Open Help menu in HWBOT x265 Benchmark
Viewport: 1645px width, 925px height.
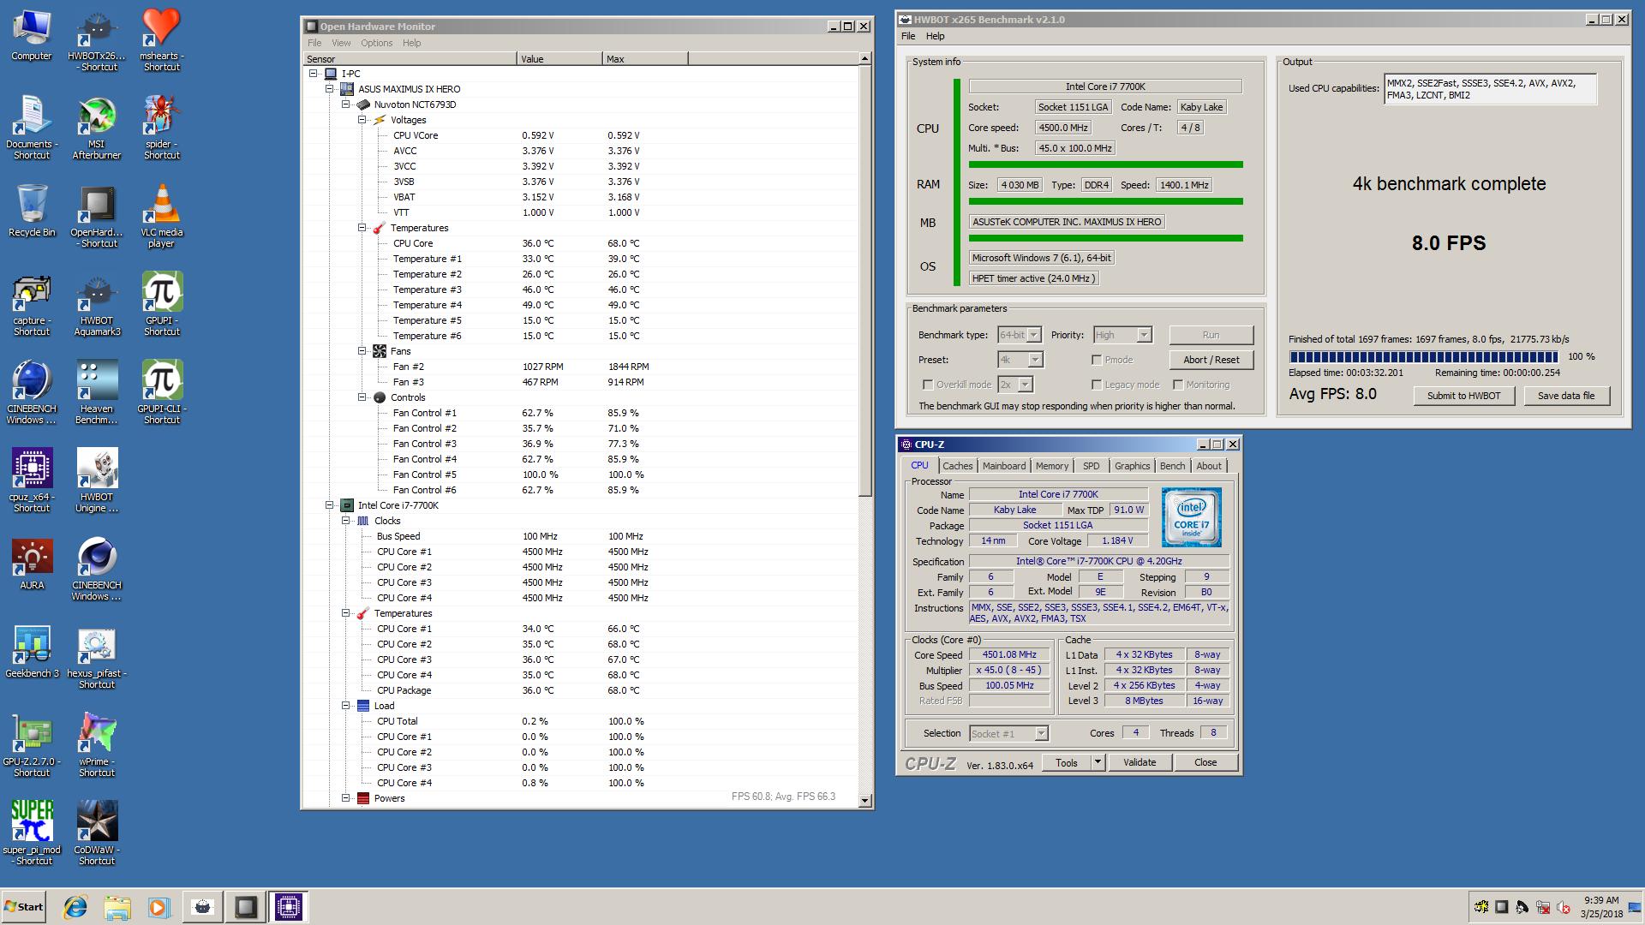coord(935,36)
